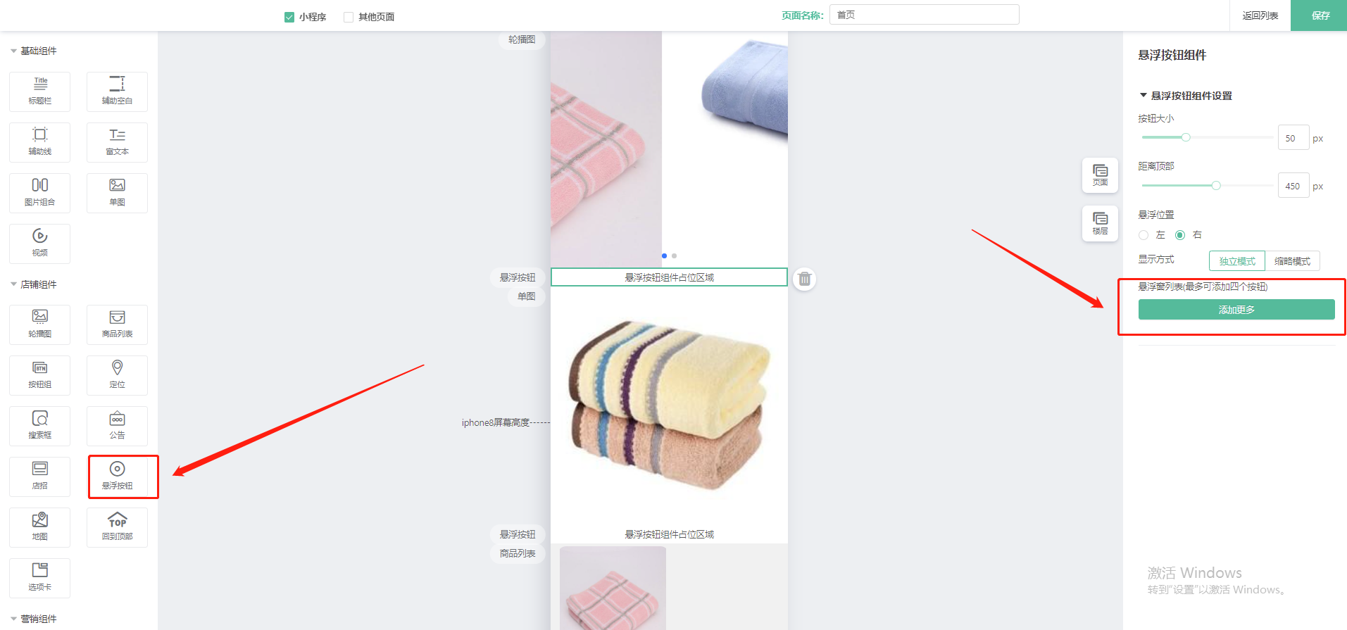The height and width of the screenshot is (630, 1347).
Task: Select the 搜索框 search box component
Action: (x=40, y=425)
